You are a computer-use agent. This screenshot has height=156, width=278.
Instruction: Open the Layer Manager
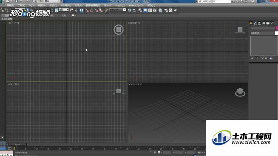[140, 10]
